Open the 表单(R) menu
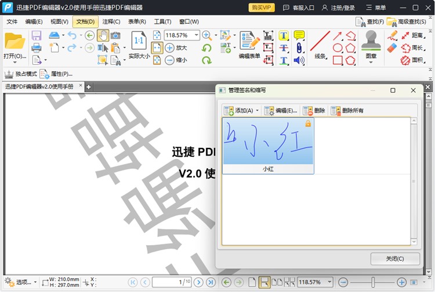This screenshot has height=292, width=435. point(137,21)
